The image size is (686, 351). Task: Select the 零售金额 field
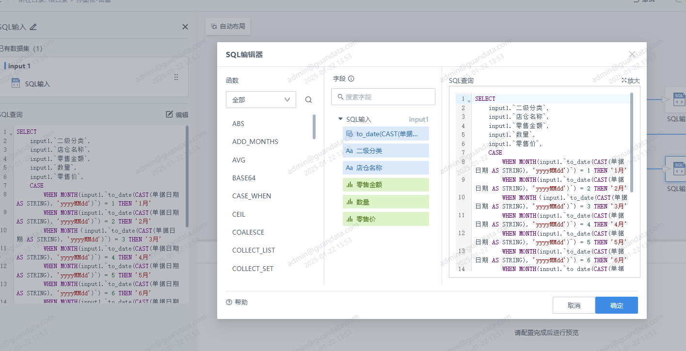386,185
